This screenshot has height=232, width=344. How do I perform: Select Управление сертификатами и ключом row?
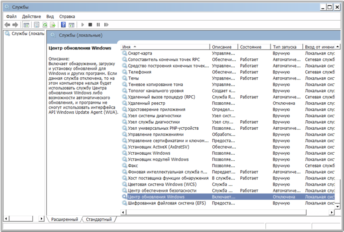[228, 141]
